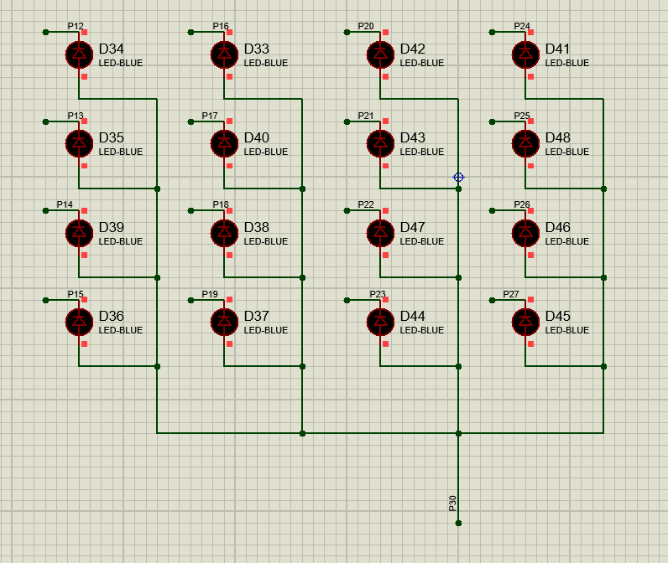The width and height of the screenshot is (668, 563).
Task: Click the D39 reference text
Action: coord(111,228)
